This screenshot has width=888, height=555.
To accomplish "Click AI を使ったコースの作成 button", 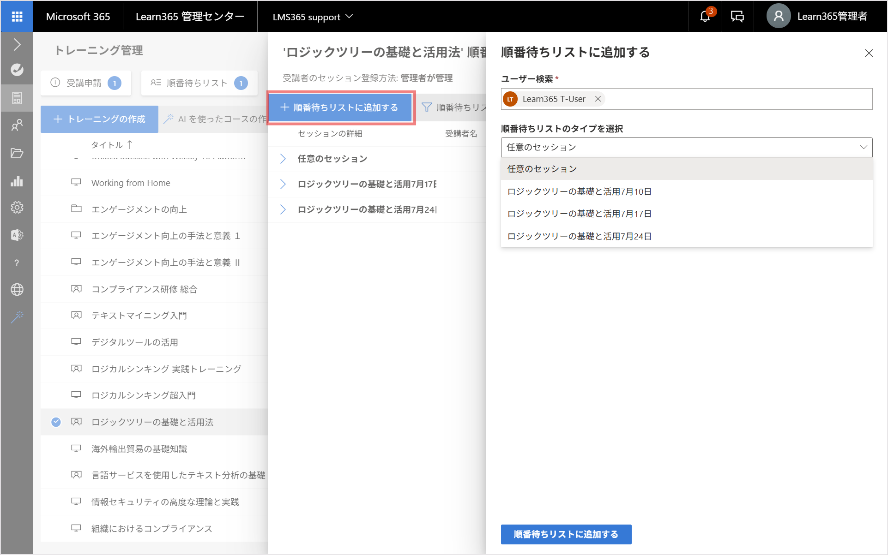I will click(216, 119).
